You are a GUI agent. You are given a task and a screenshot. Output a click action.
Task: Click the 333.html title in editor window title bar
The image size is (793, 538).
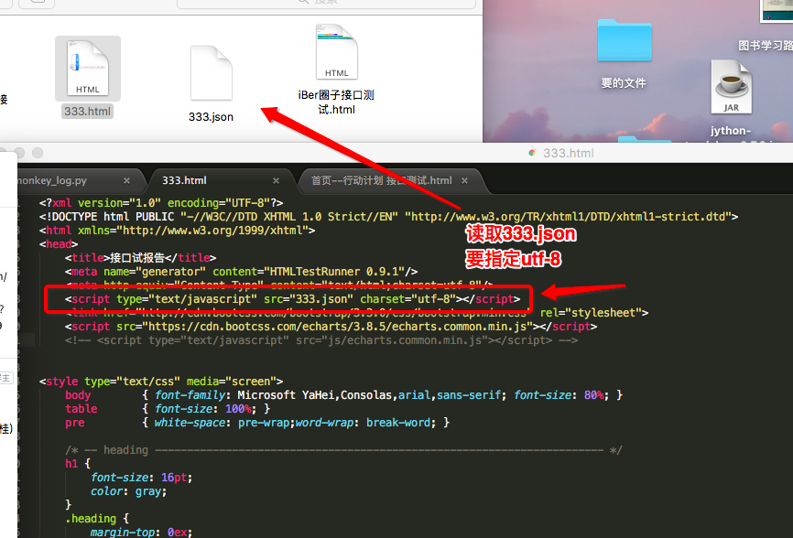pyautogui.click(x=568, y=153)
